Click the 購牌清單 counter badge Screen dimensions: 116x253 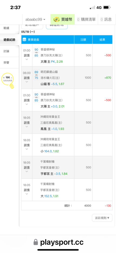(78, 19)
